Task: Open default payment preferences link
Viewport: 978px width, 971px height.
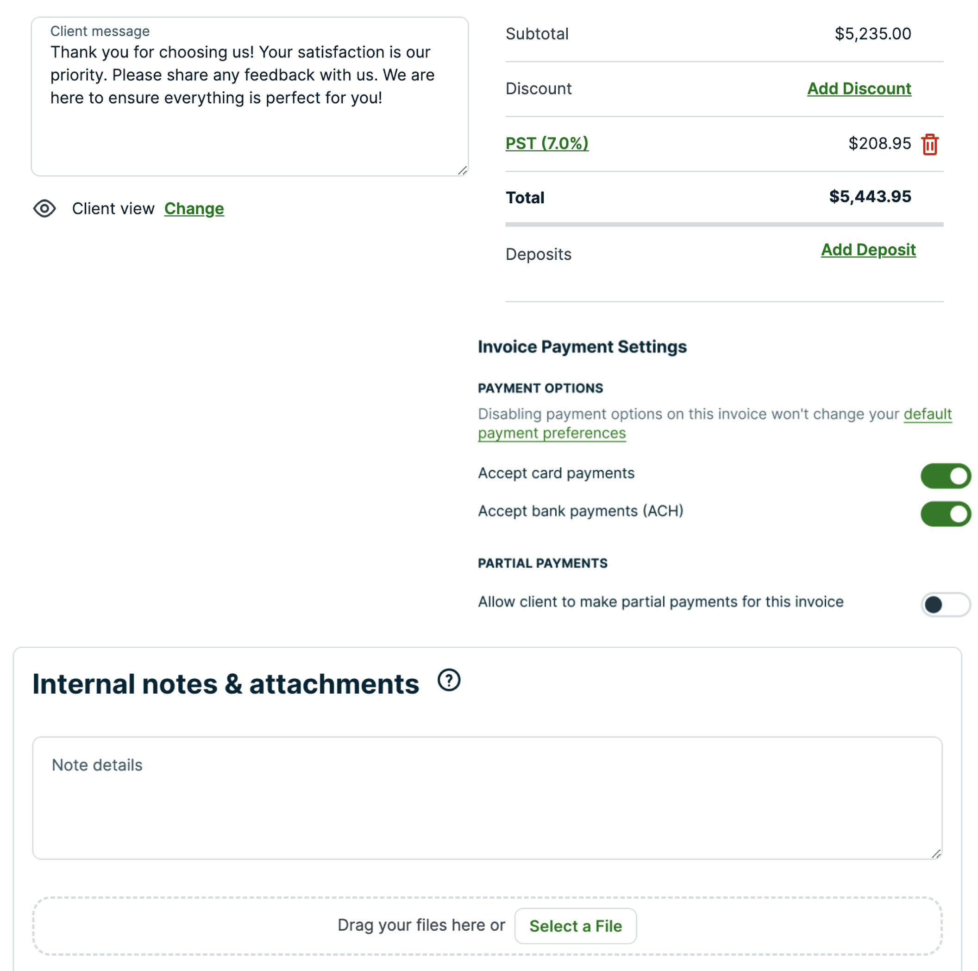Action: click(552, 433)
